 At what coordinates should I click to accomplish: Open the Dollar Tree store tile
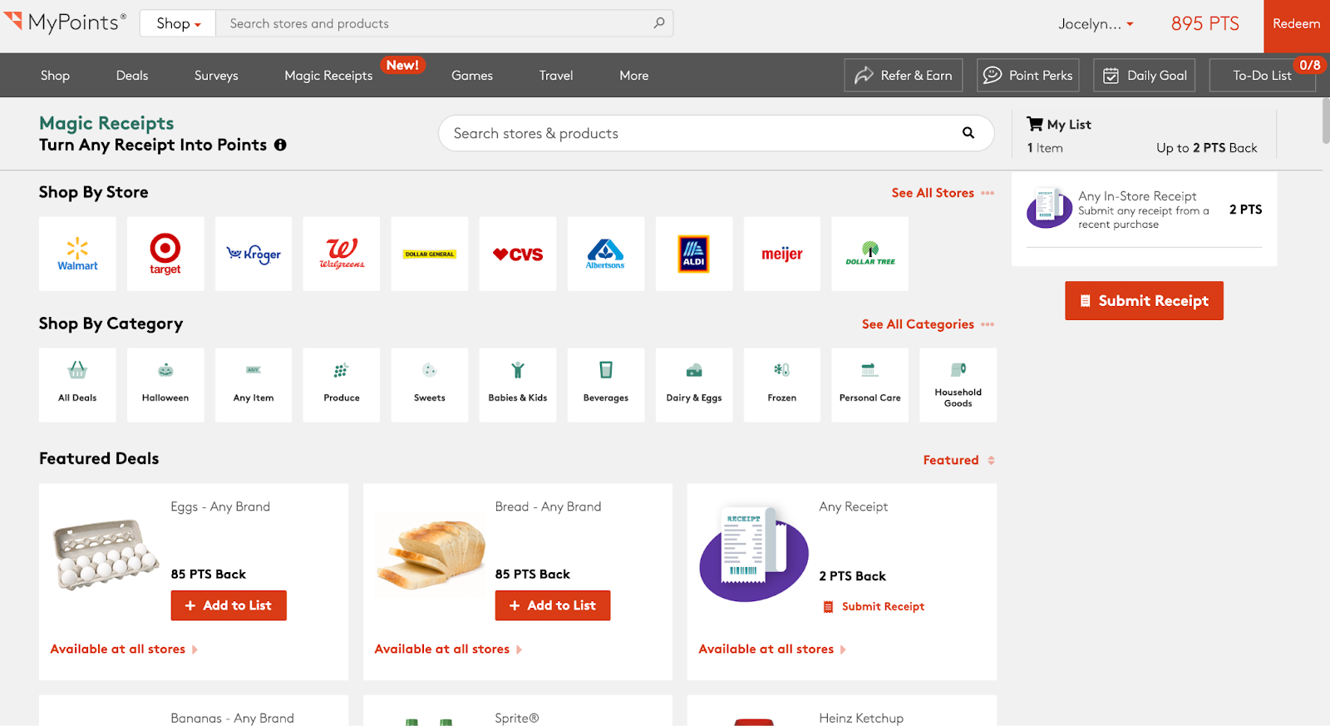point(870,254)
